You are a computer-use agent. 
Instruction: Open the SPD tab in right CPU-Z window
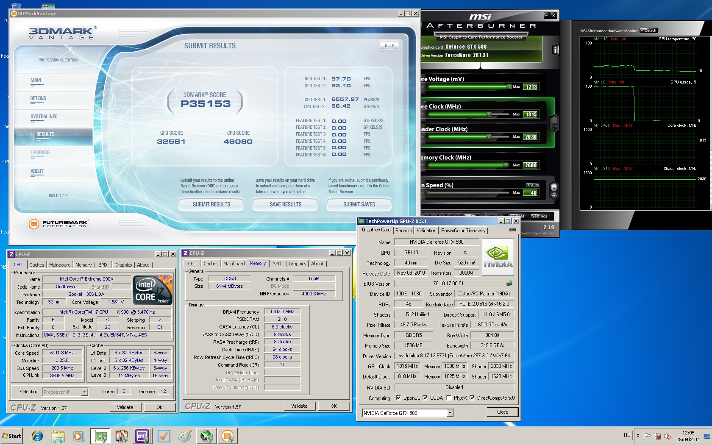click(x=277, y=264)
